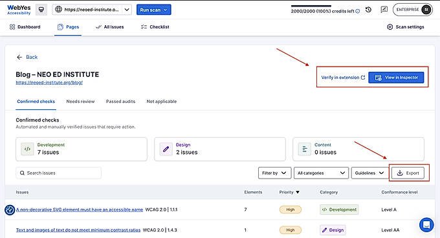Click the credits info icon
The width and height of the screenshot is (440, 238).
coord(357,12)
